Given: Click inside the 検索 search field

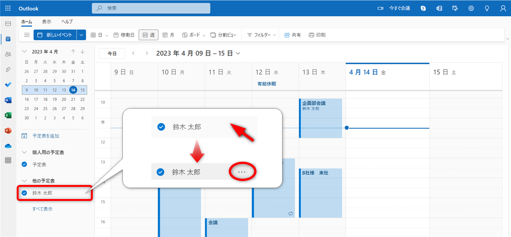Looking at the screenshot, I should pyautogui.click(x=151, y=8).
